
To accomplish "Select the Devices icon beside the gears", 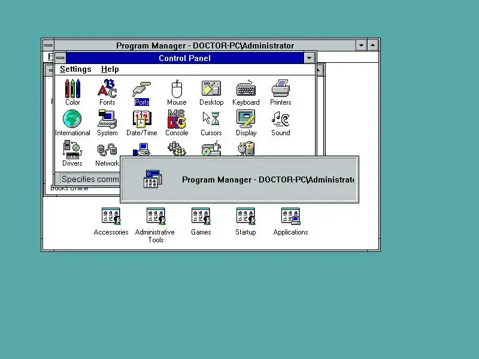I will tap(211, 148).
